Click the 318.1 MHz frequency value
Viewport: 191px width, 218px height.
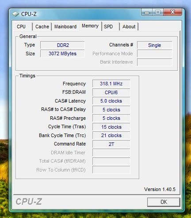coord(111,84)
